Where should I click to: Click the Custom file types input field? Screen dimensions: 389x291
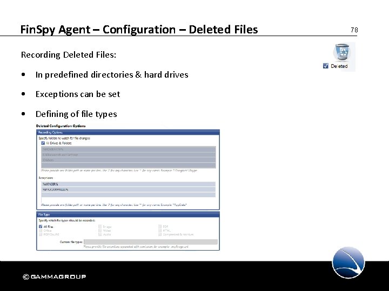pyautogui.click(x=151, y=242)
